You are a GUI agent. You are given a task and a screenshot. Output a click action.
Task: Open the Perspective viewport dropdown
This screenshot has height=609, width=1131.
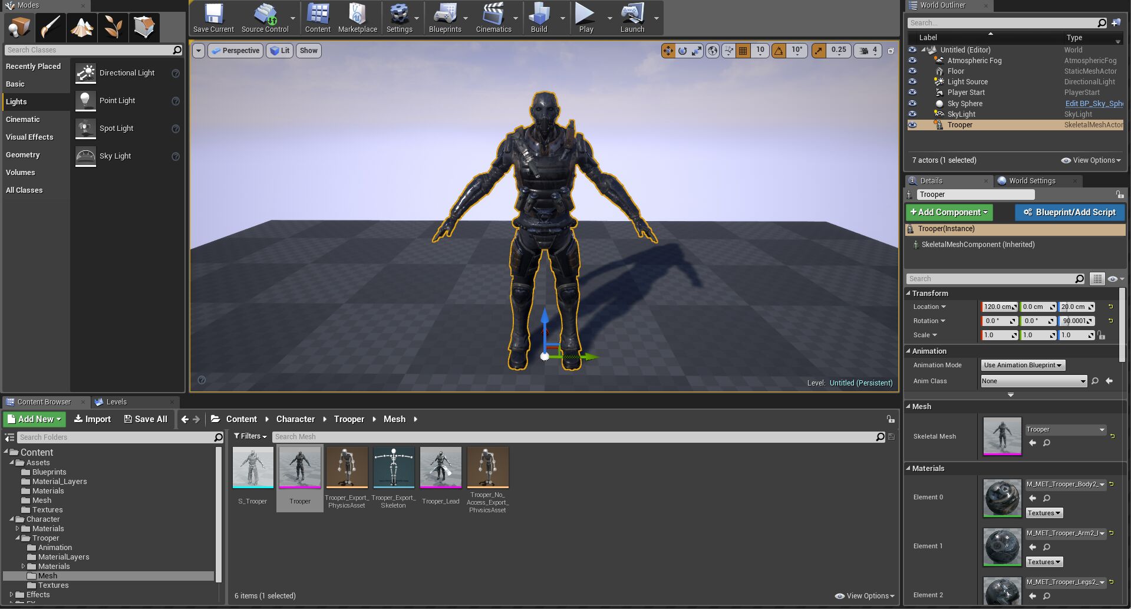235,51
